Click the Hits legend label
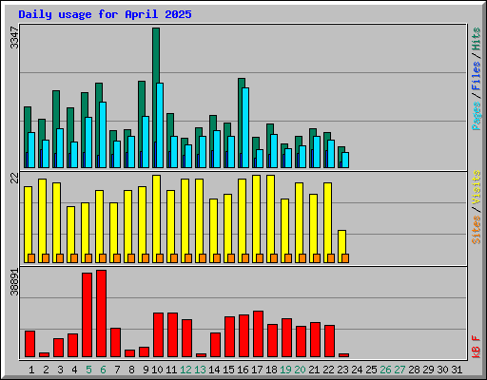The height and width of the screenshot is (380, 487). (477, 39)
